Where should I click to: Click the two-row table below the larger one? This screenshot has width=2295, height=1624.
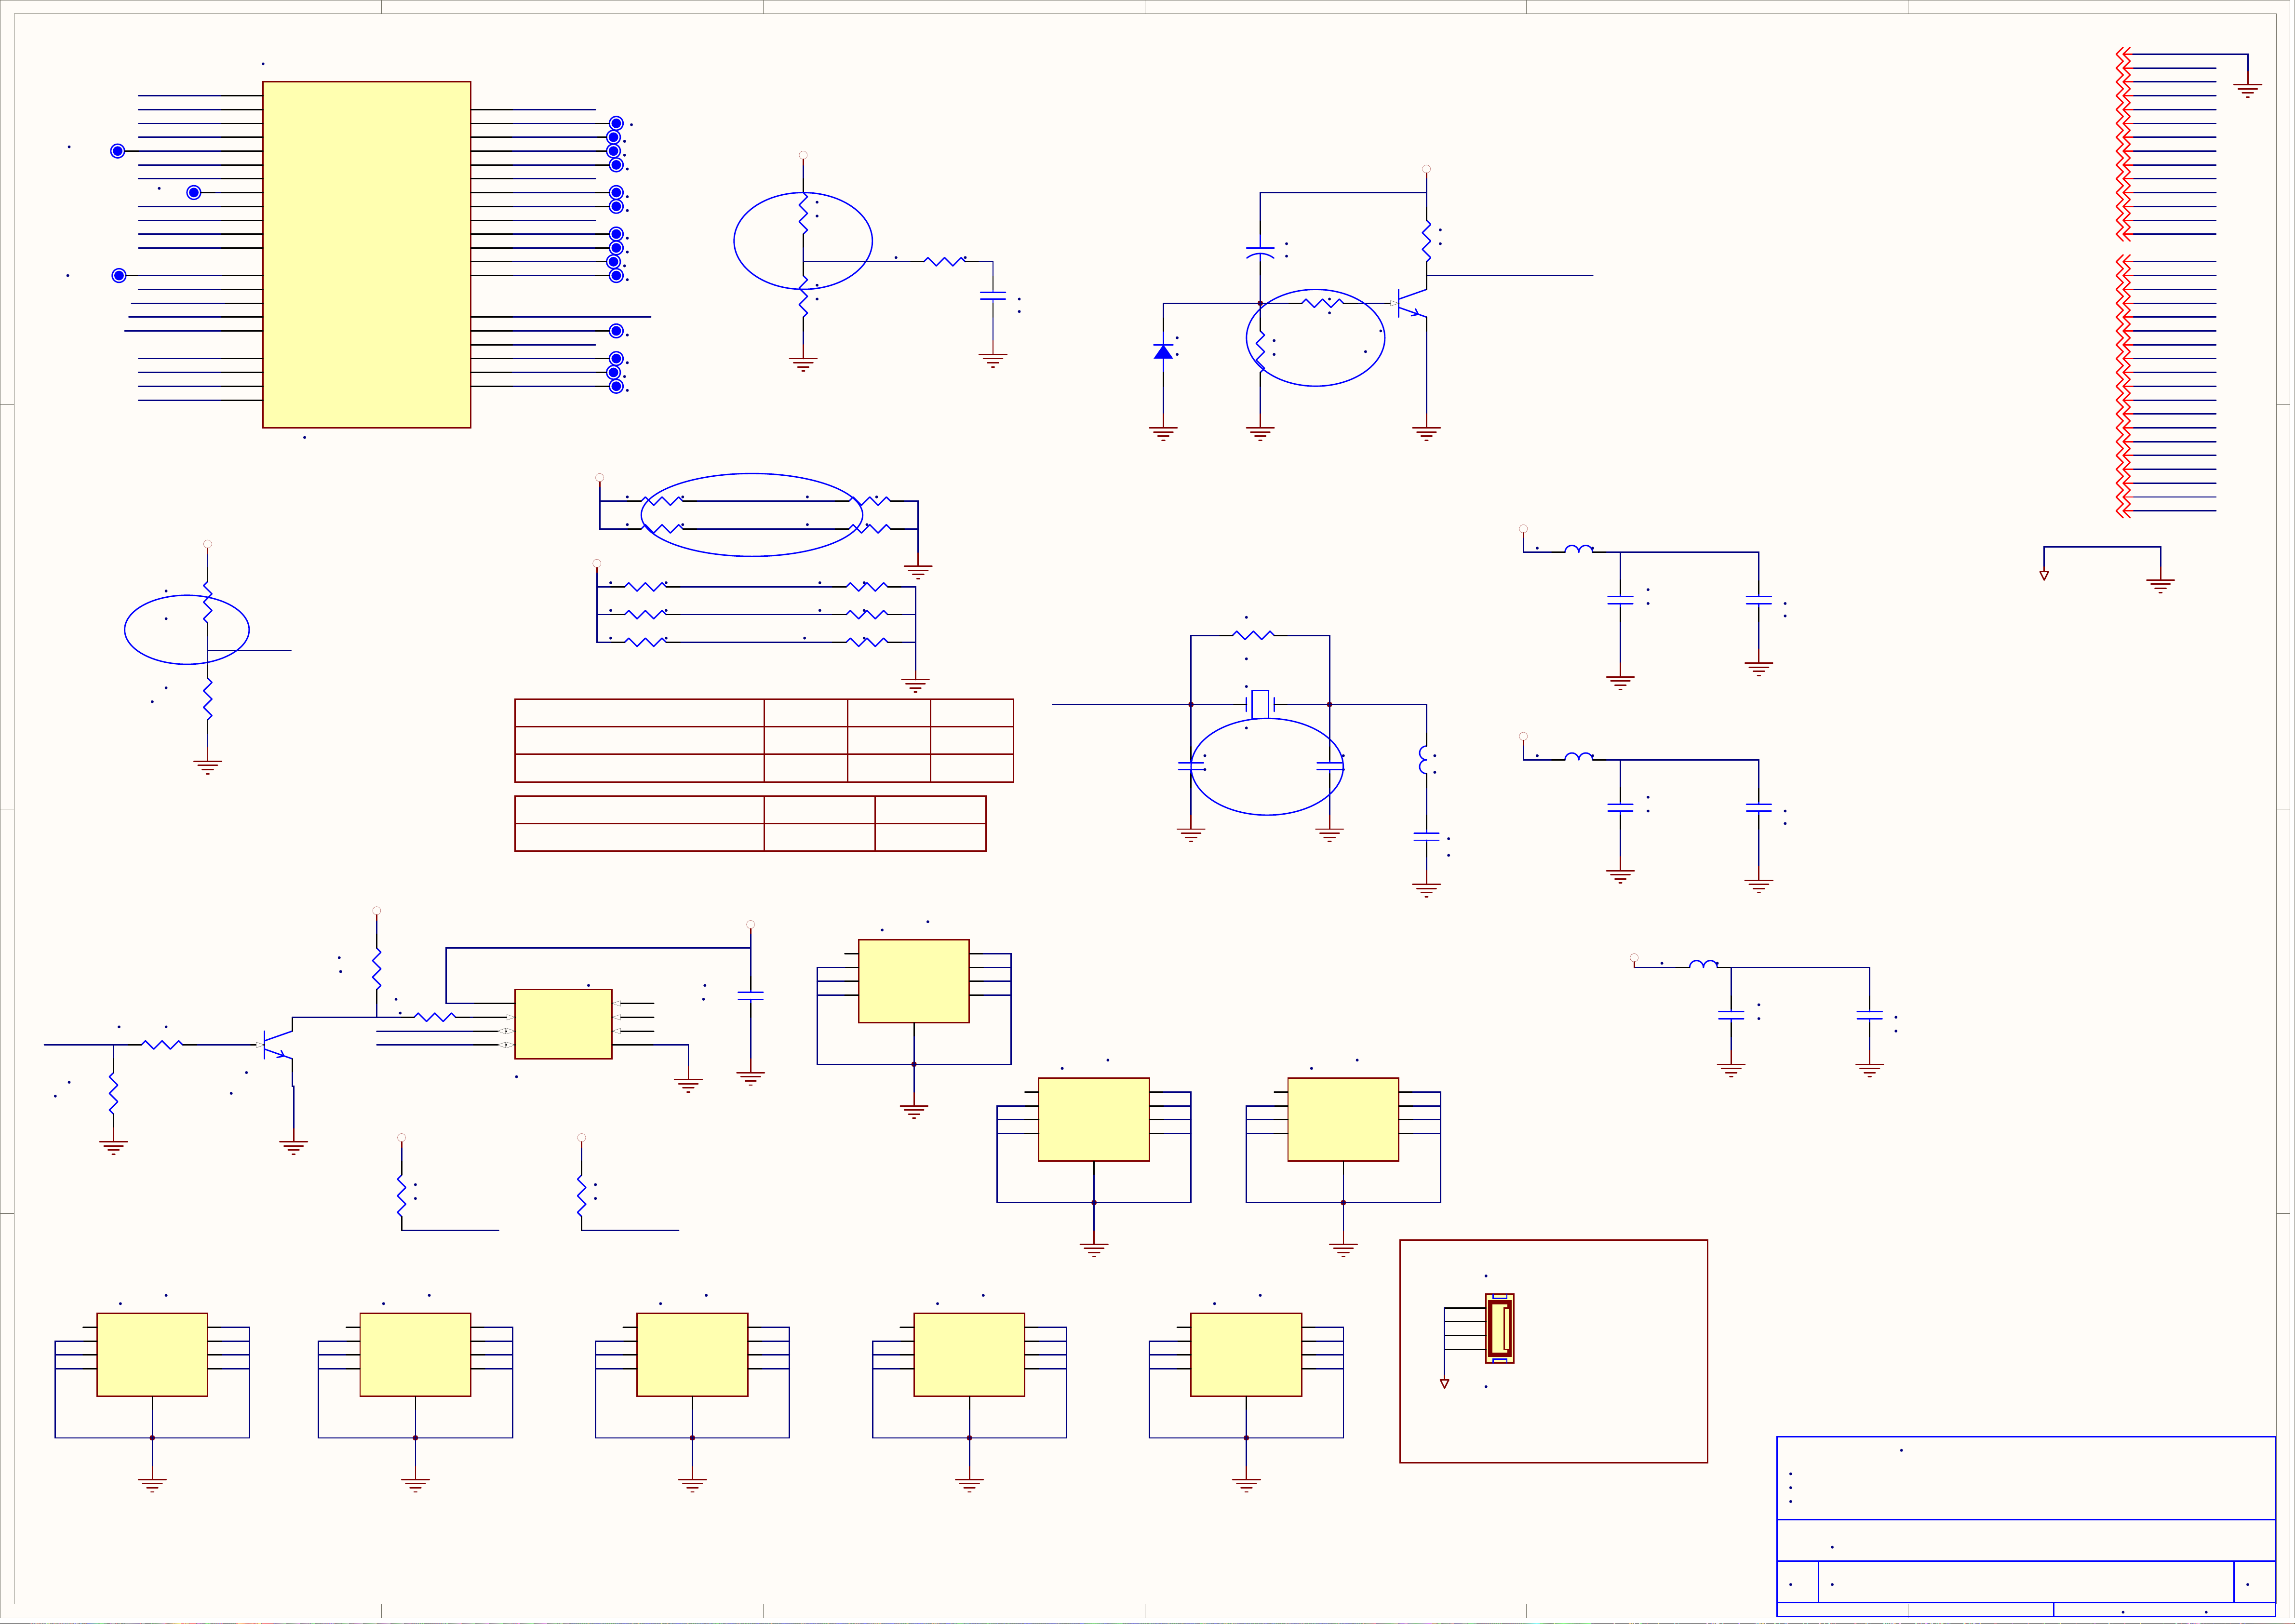click(x=750, y=823)
